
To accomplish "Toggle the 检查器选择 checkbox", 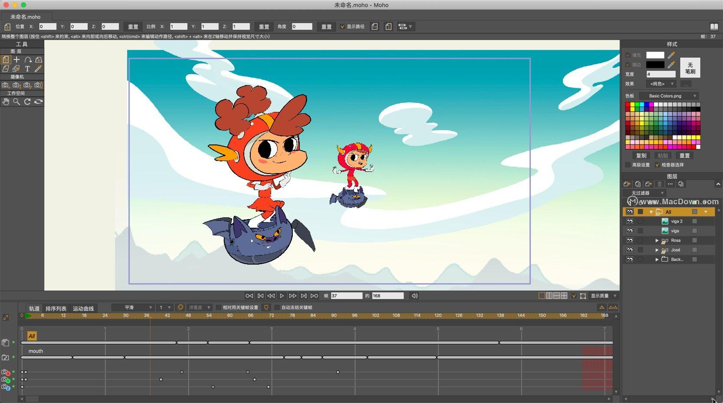I will pos(657,165).
